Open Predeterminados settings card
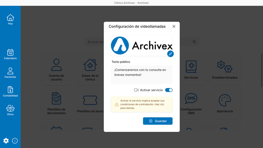 coord(225,70)
